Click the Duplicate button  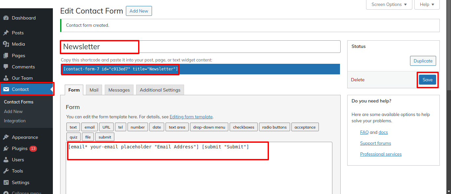point(423,61)
